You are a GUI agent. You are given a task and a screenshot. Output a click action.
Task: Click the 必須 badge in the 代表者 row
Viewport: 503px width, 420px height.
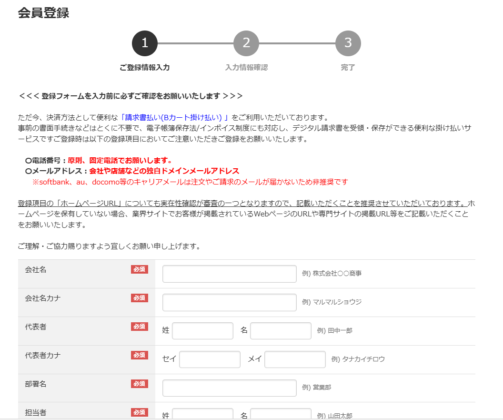click(140, 327)
